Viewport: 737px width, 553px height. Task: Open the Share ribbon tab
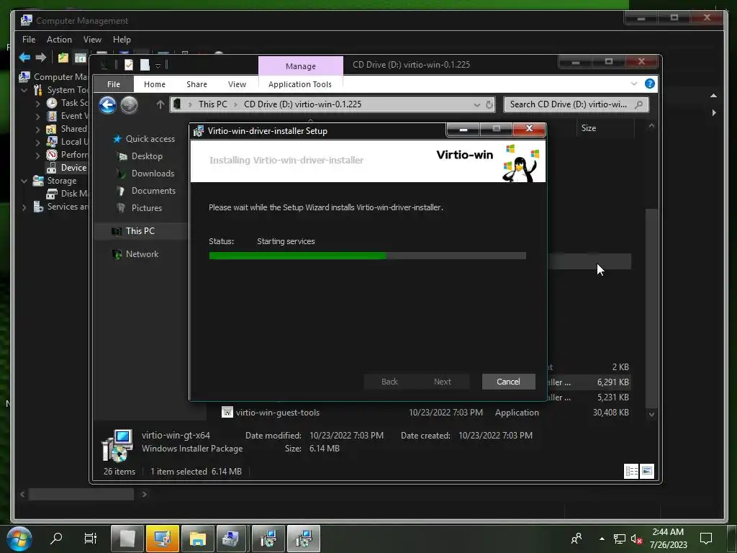pyautogui.click(x=196, y=84)
